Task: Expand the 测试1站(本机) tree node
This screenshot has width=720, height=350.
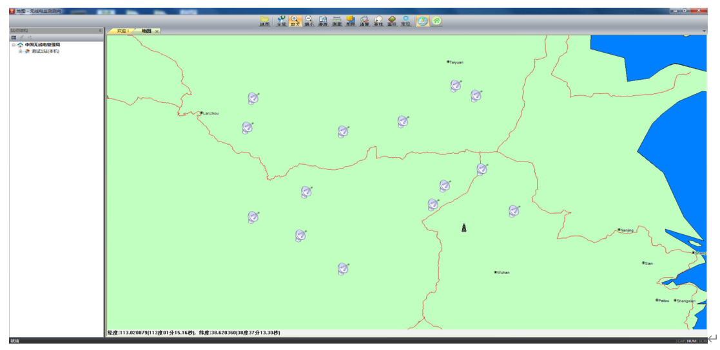Action: coord(20,51)
